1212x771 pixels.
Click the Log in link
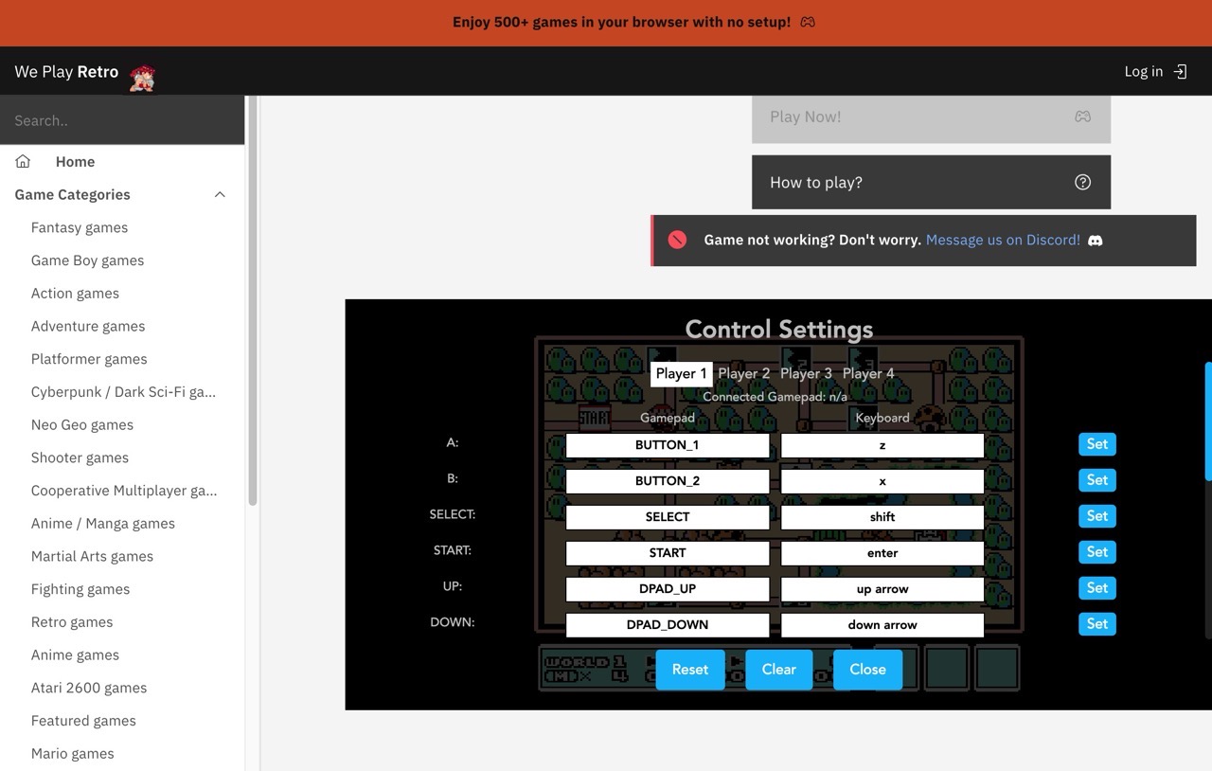pos(1155,71)
